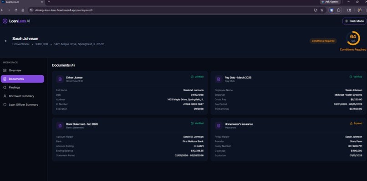
Task: Open the Ask Gemini button
Action: pyautogui.click(x=330, y=2)
